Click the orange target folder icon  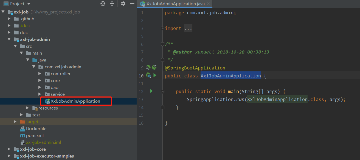(22, 122)
